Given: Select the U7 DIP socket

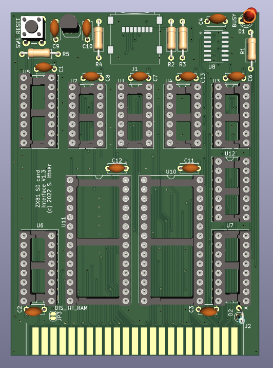Looking at the screenshot, I should (x=232, y=268).
